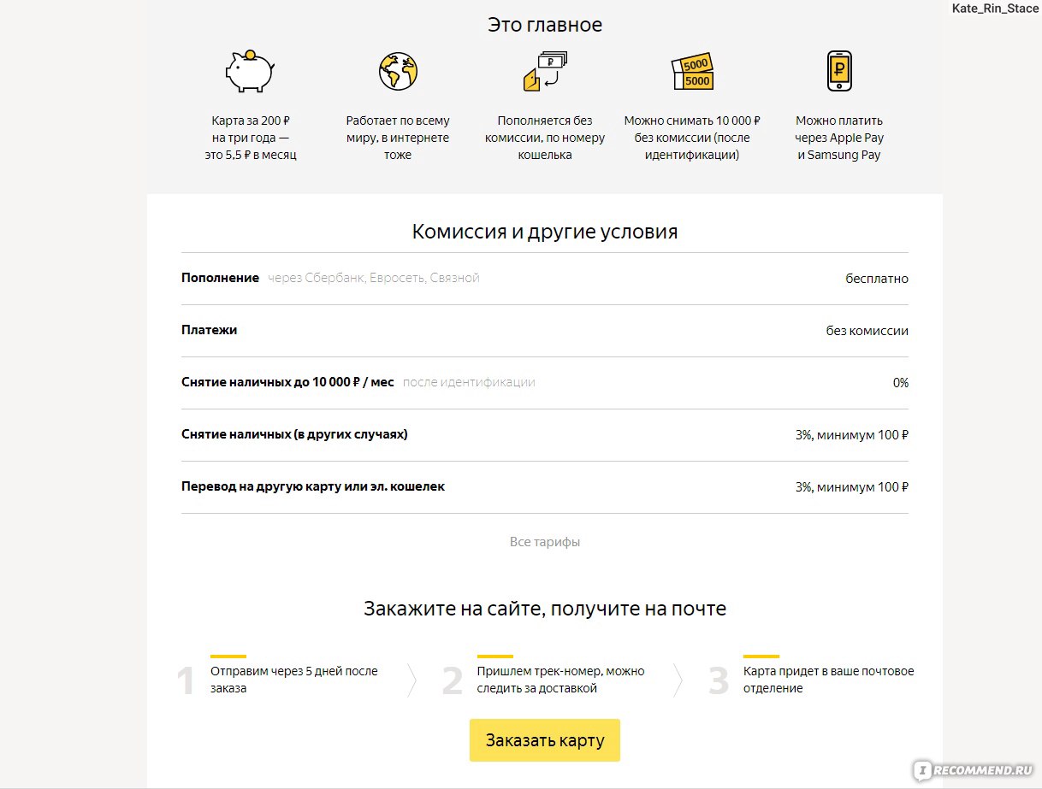
Task: Click Пришлем трек-номер step text
Action: coord(560,680)
